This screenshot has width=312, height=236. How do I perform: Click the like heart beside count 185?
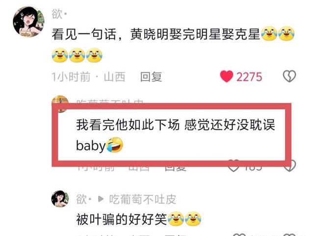[234, 166]
